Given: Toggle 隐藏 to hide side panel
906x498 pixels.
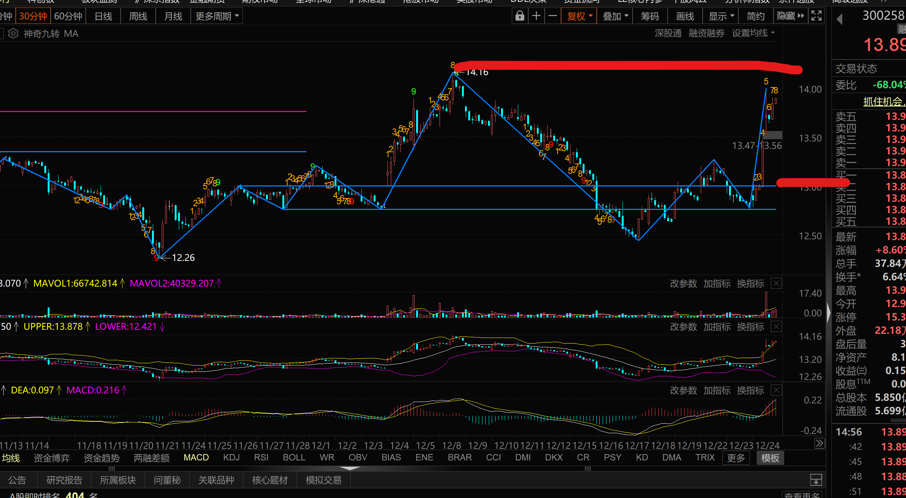Looking at the screenshot, I should pyautogui.click(x=790, y=16).
